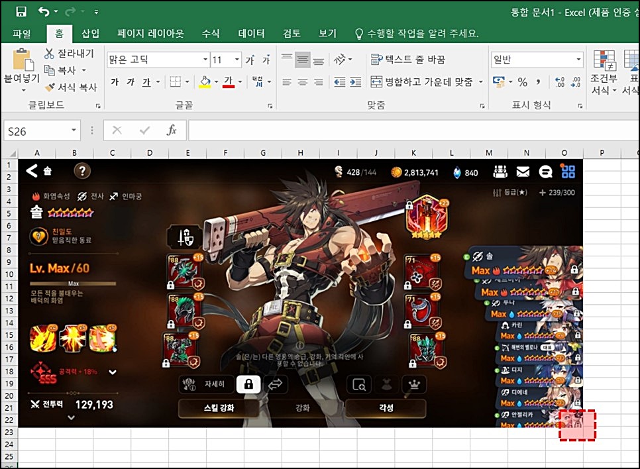Increase decimal places

[x=560, y=82]
